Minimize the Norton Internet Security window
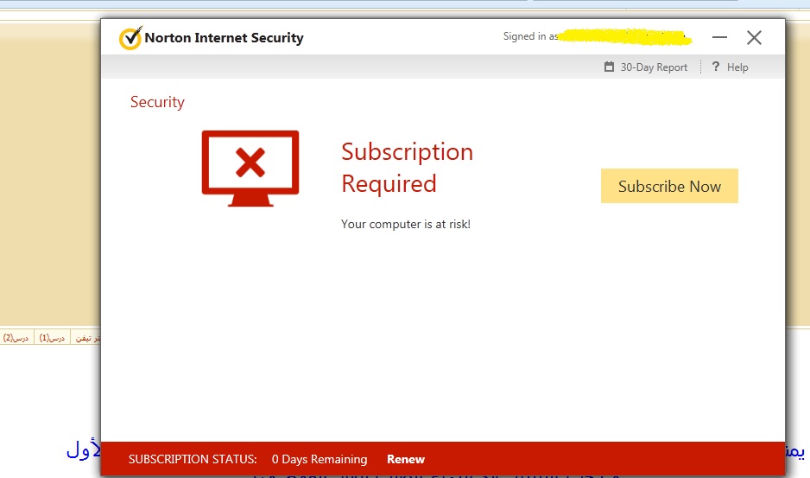Image resolution: width=810 pixels, height=478 pixels. point(719,37)
